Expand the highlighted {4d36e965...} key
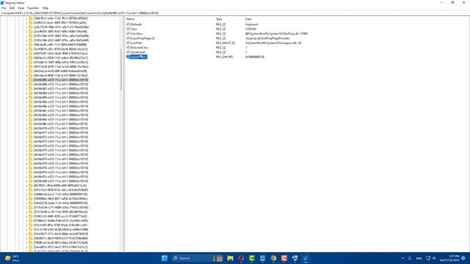 (x=26, y=80)
